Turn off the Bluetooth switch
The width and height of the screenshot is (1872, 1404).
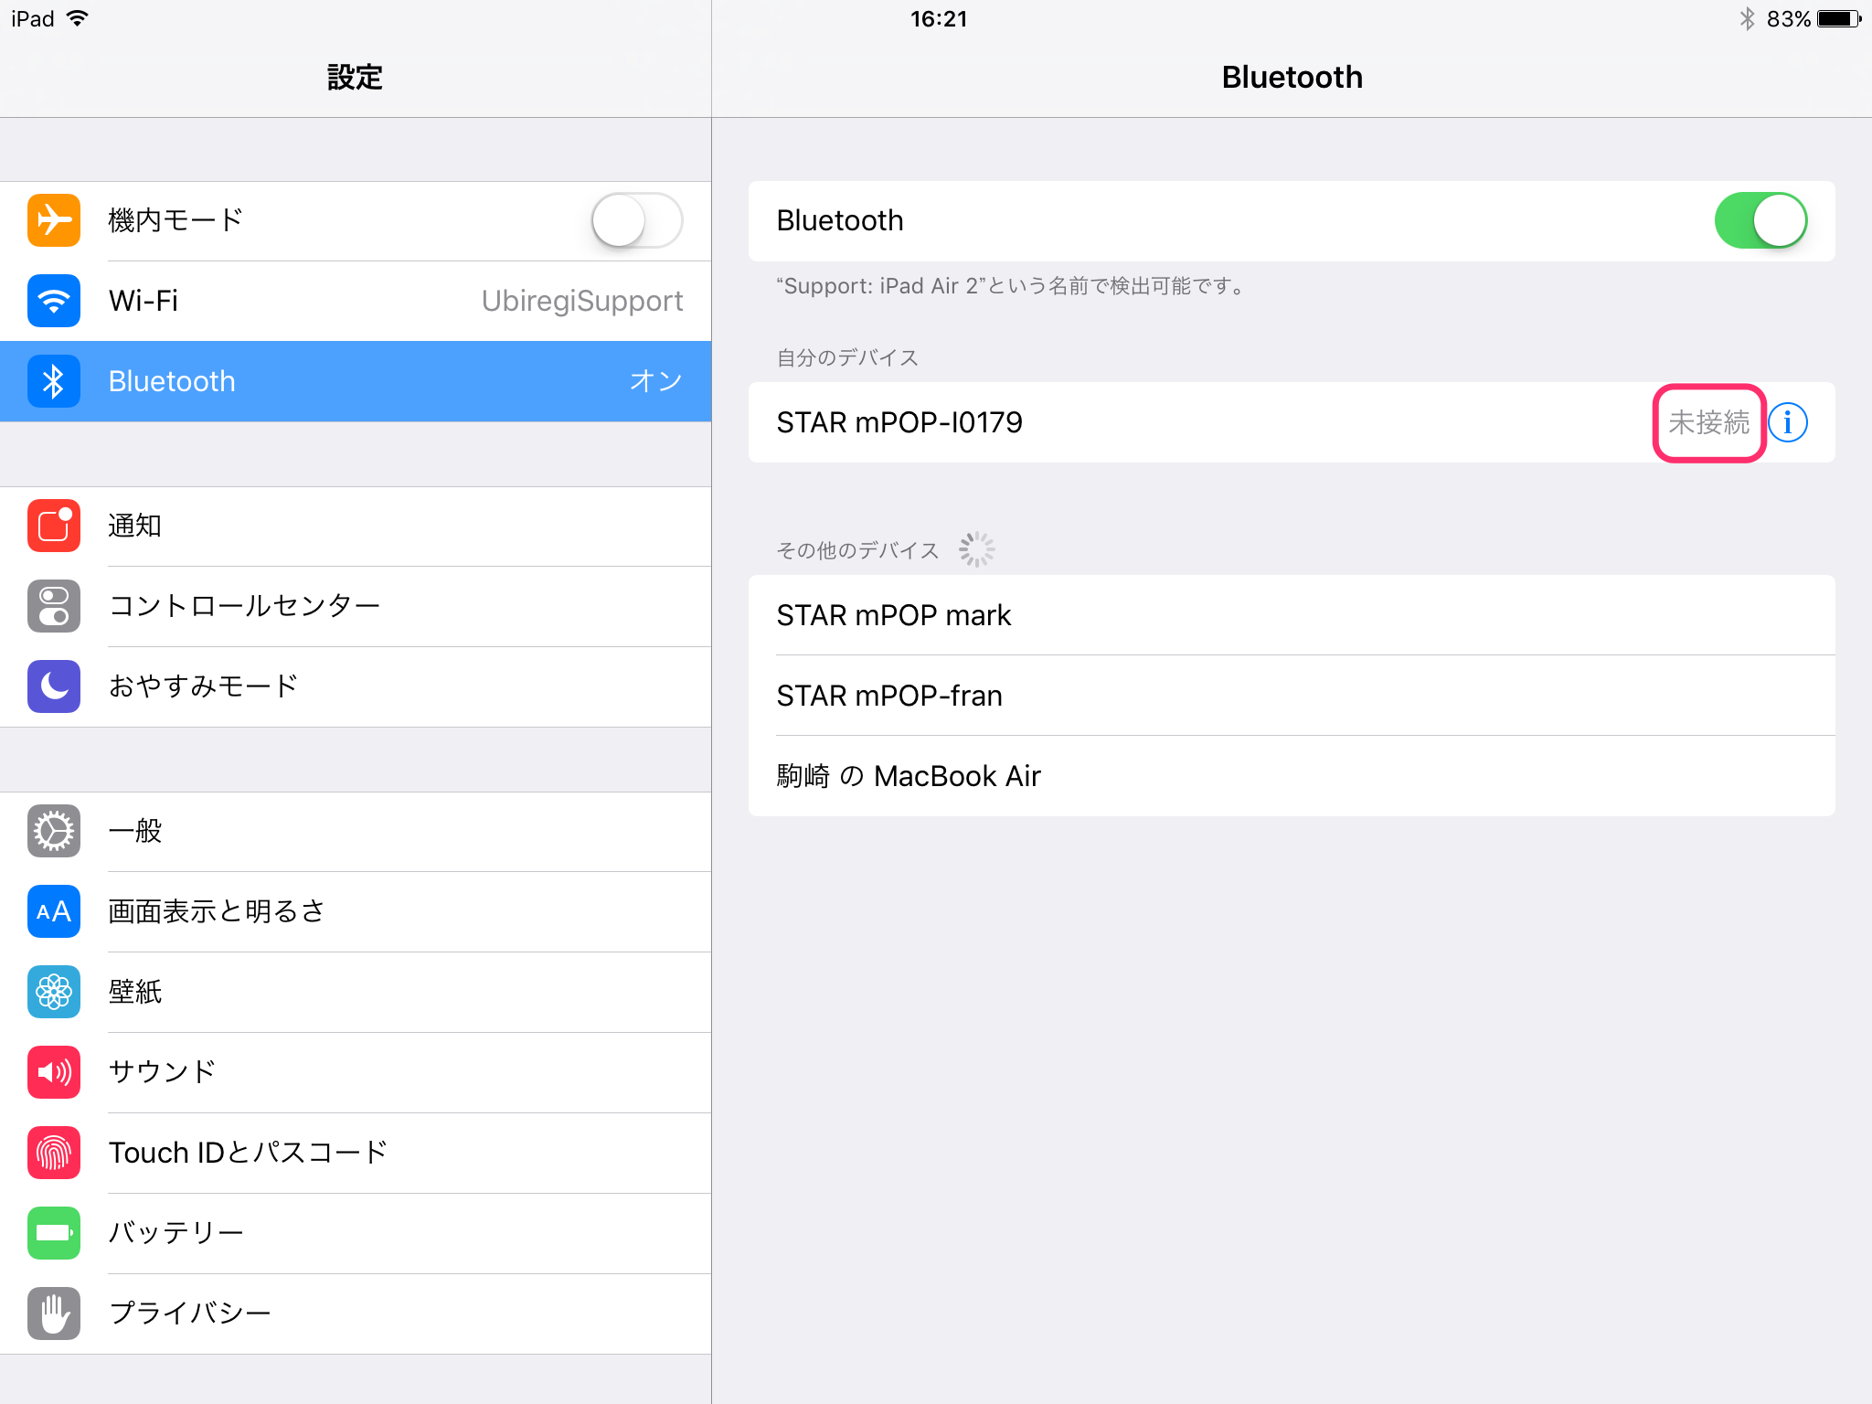point(1760,220)
